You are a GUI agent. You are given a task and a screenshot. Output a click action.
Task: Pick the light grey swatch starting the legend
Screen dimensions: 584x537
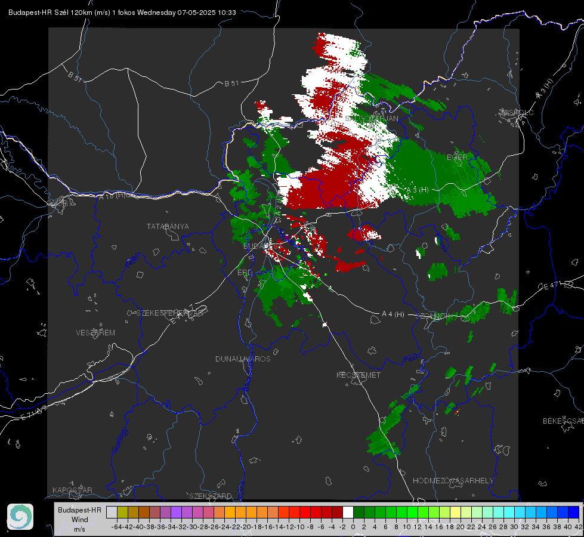click(112, 513)
